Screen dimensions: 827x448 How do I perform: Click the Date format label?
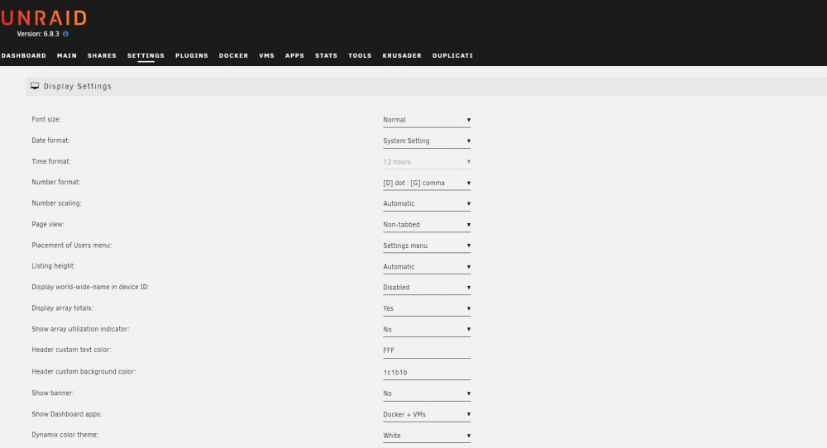coord(50,141)
